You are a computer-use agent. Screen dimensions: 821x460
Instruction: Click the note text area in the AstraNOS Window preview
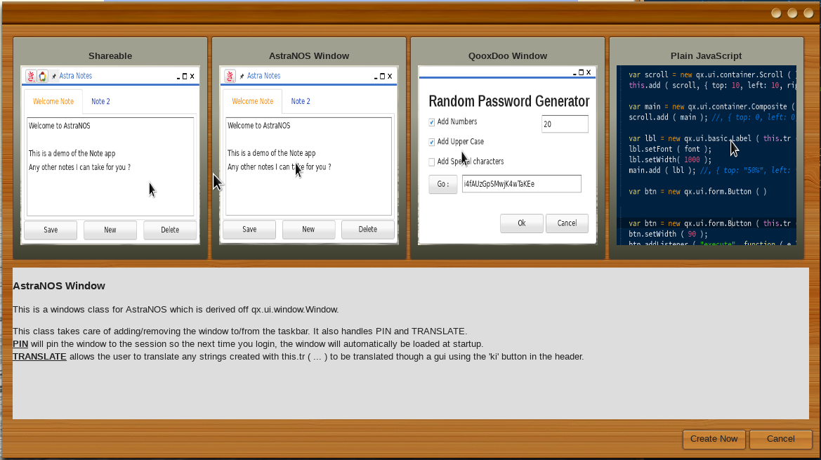click(x=308, y=166)
